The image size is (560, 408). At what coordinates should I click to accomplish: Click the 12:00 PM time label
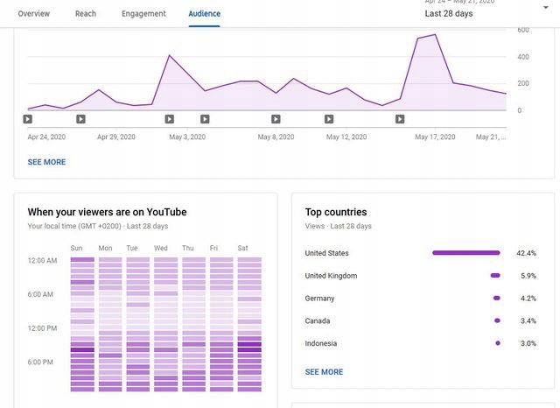click(x=42, y=328)
